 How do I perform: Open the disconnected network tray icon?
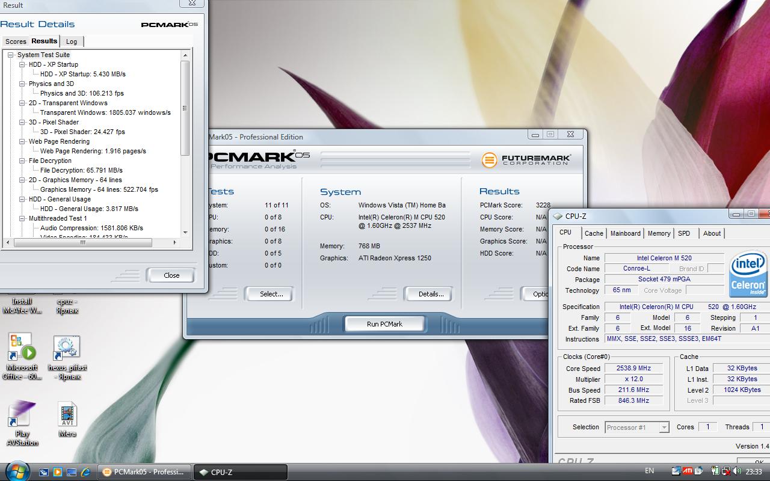727,471
